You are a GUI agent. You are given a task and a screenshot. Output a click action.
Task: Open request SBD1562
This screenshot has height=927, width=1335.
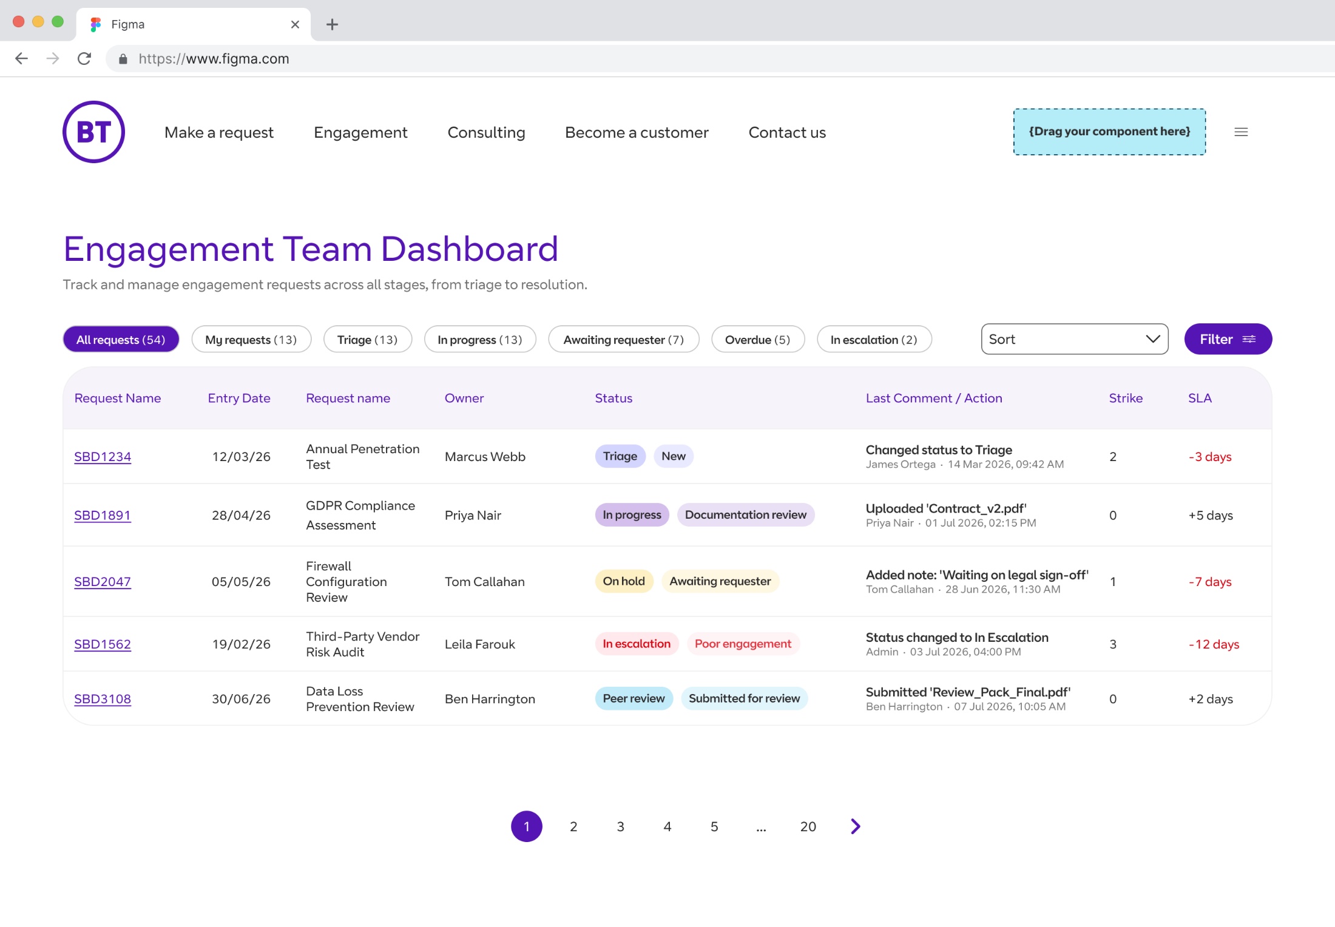point(103,644)
